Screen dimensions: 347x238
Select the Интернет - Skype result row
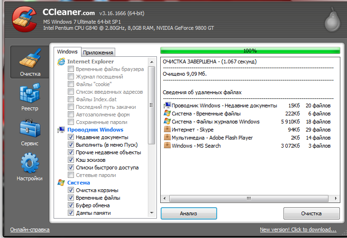(247, 130)
